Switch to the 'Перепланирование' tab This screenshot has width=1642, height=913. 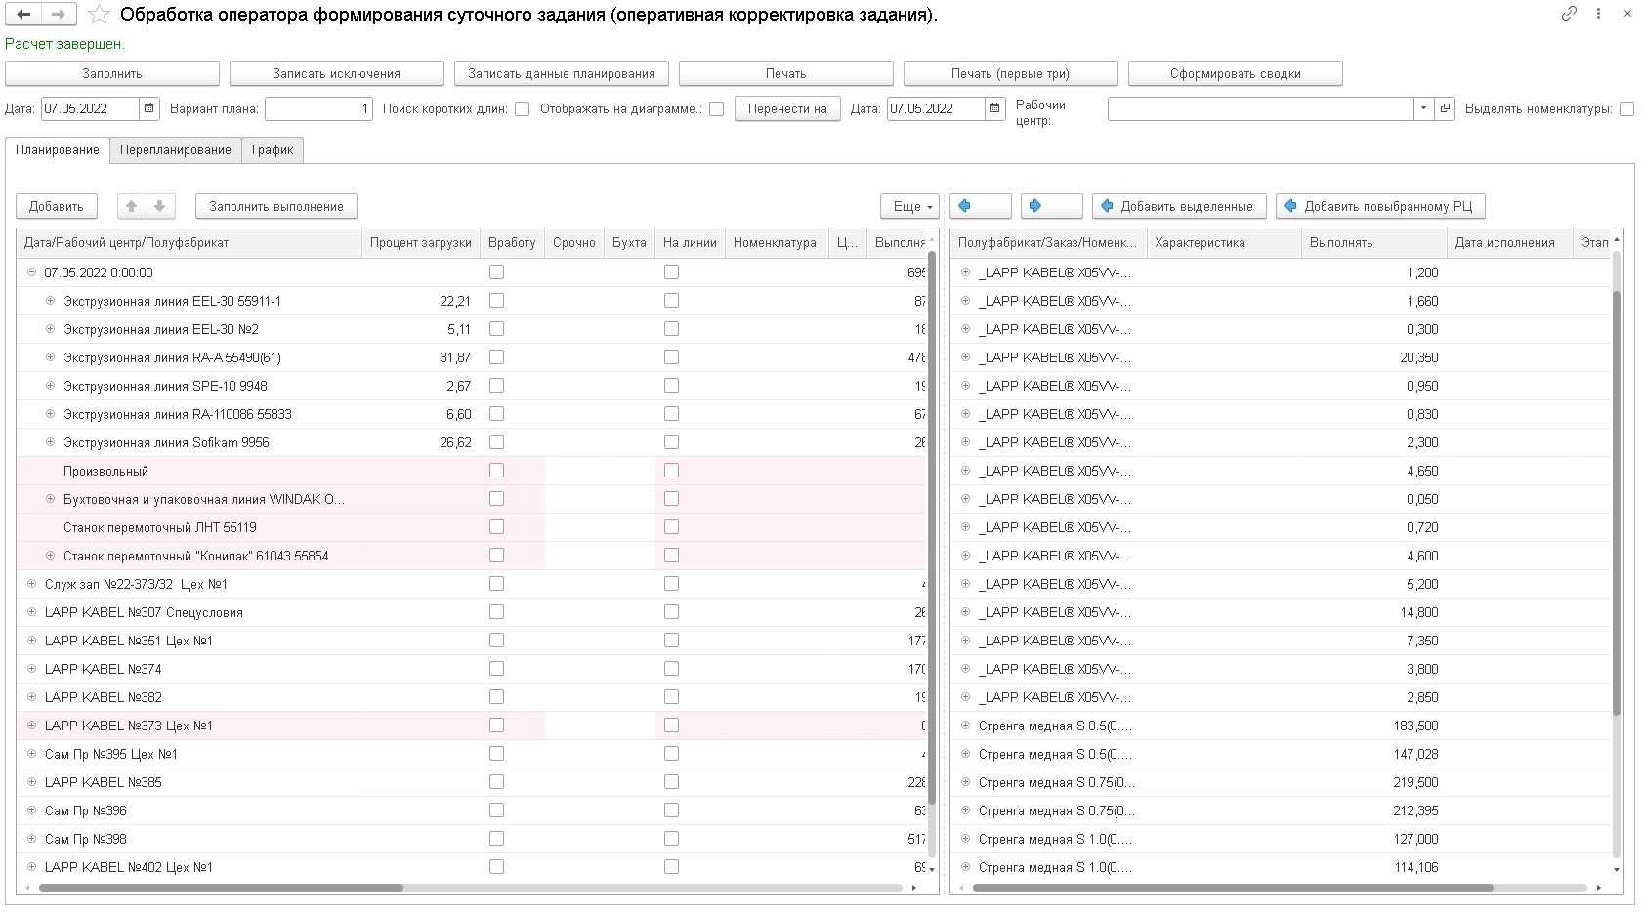(x=175, y=149)
